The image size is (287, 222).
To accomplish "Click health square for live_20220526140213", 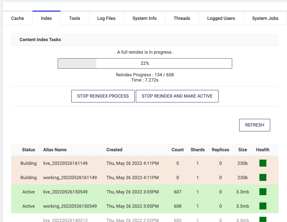I will 263,220.
